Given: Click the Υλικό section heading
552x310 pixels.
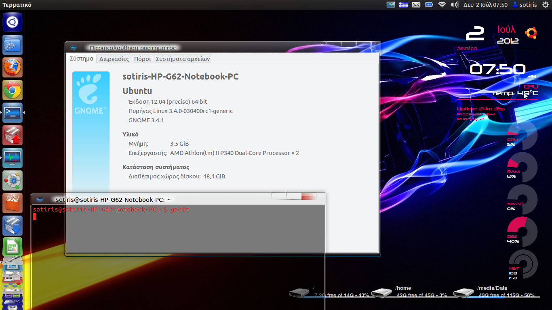Looking at the screenshot, I should click(x=131, y=134).
